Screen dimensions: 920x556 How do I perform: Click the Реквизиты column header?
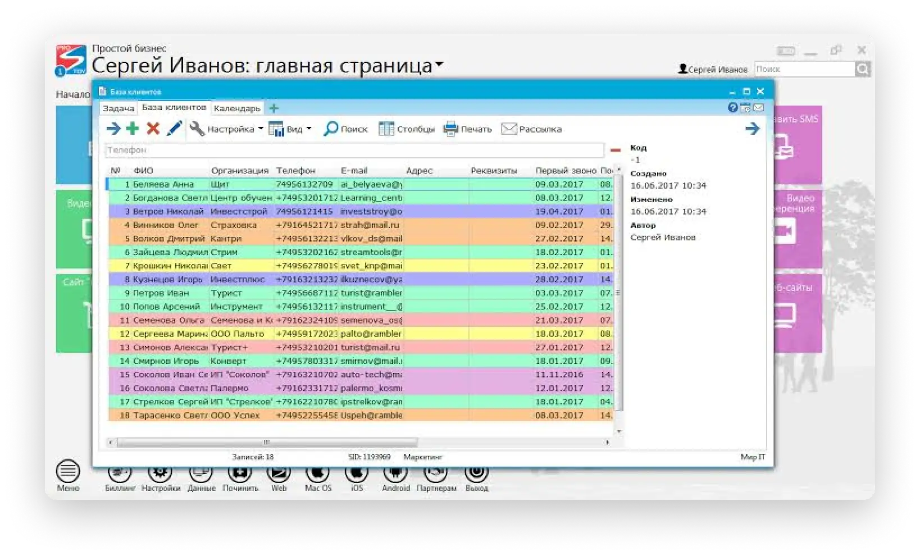[494, 171]
